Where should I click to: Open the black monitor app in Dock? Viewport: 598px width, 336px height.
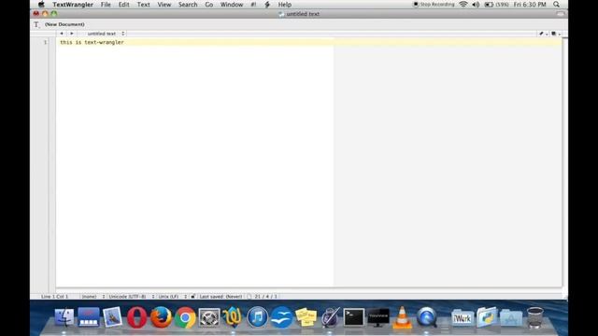pyautogui.click(x=377, y=317)
